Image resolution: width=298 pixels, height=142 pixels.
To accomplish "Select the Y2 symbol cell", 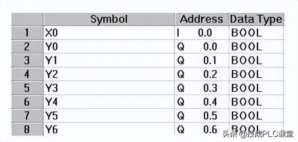I will (109, 74).
